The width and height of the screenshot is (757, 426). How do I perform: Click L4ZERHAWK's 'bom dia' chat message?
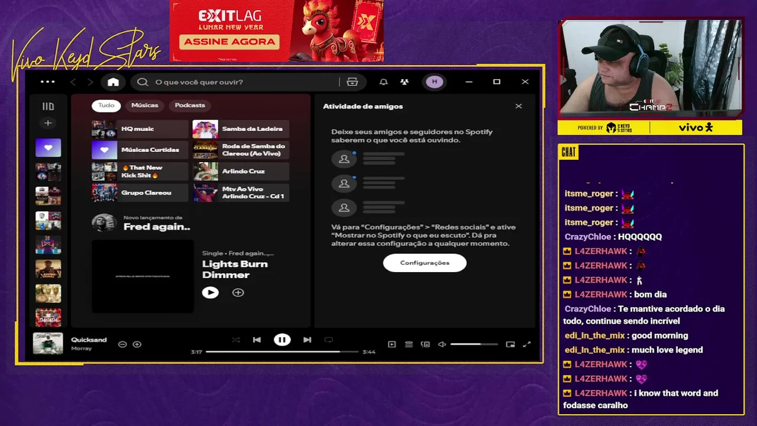click(x=614, y=294)
